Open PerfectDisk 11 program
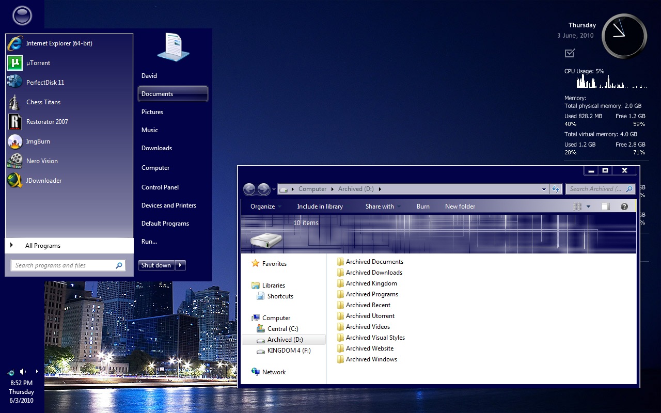Screen dimensions: 661x413 [x=69, y=83]
